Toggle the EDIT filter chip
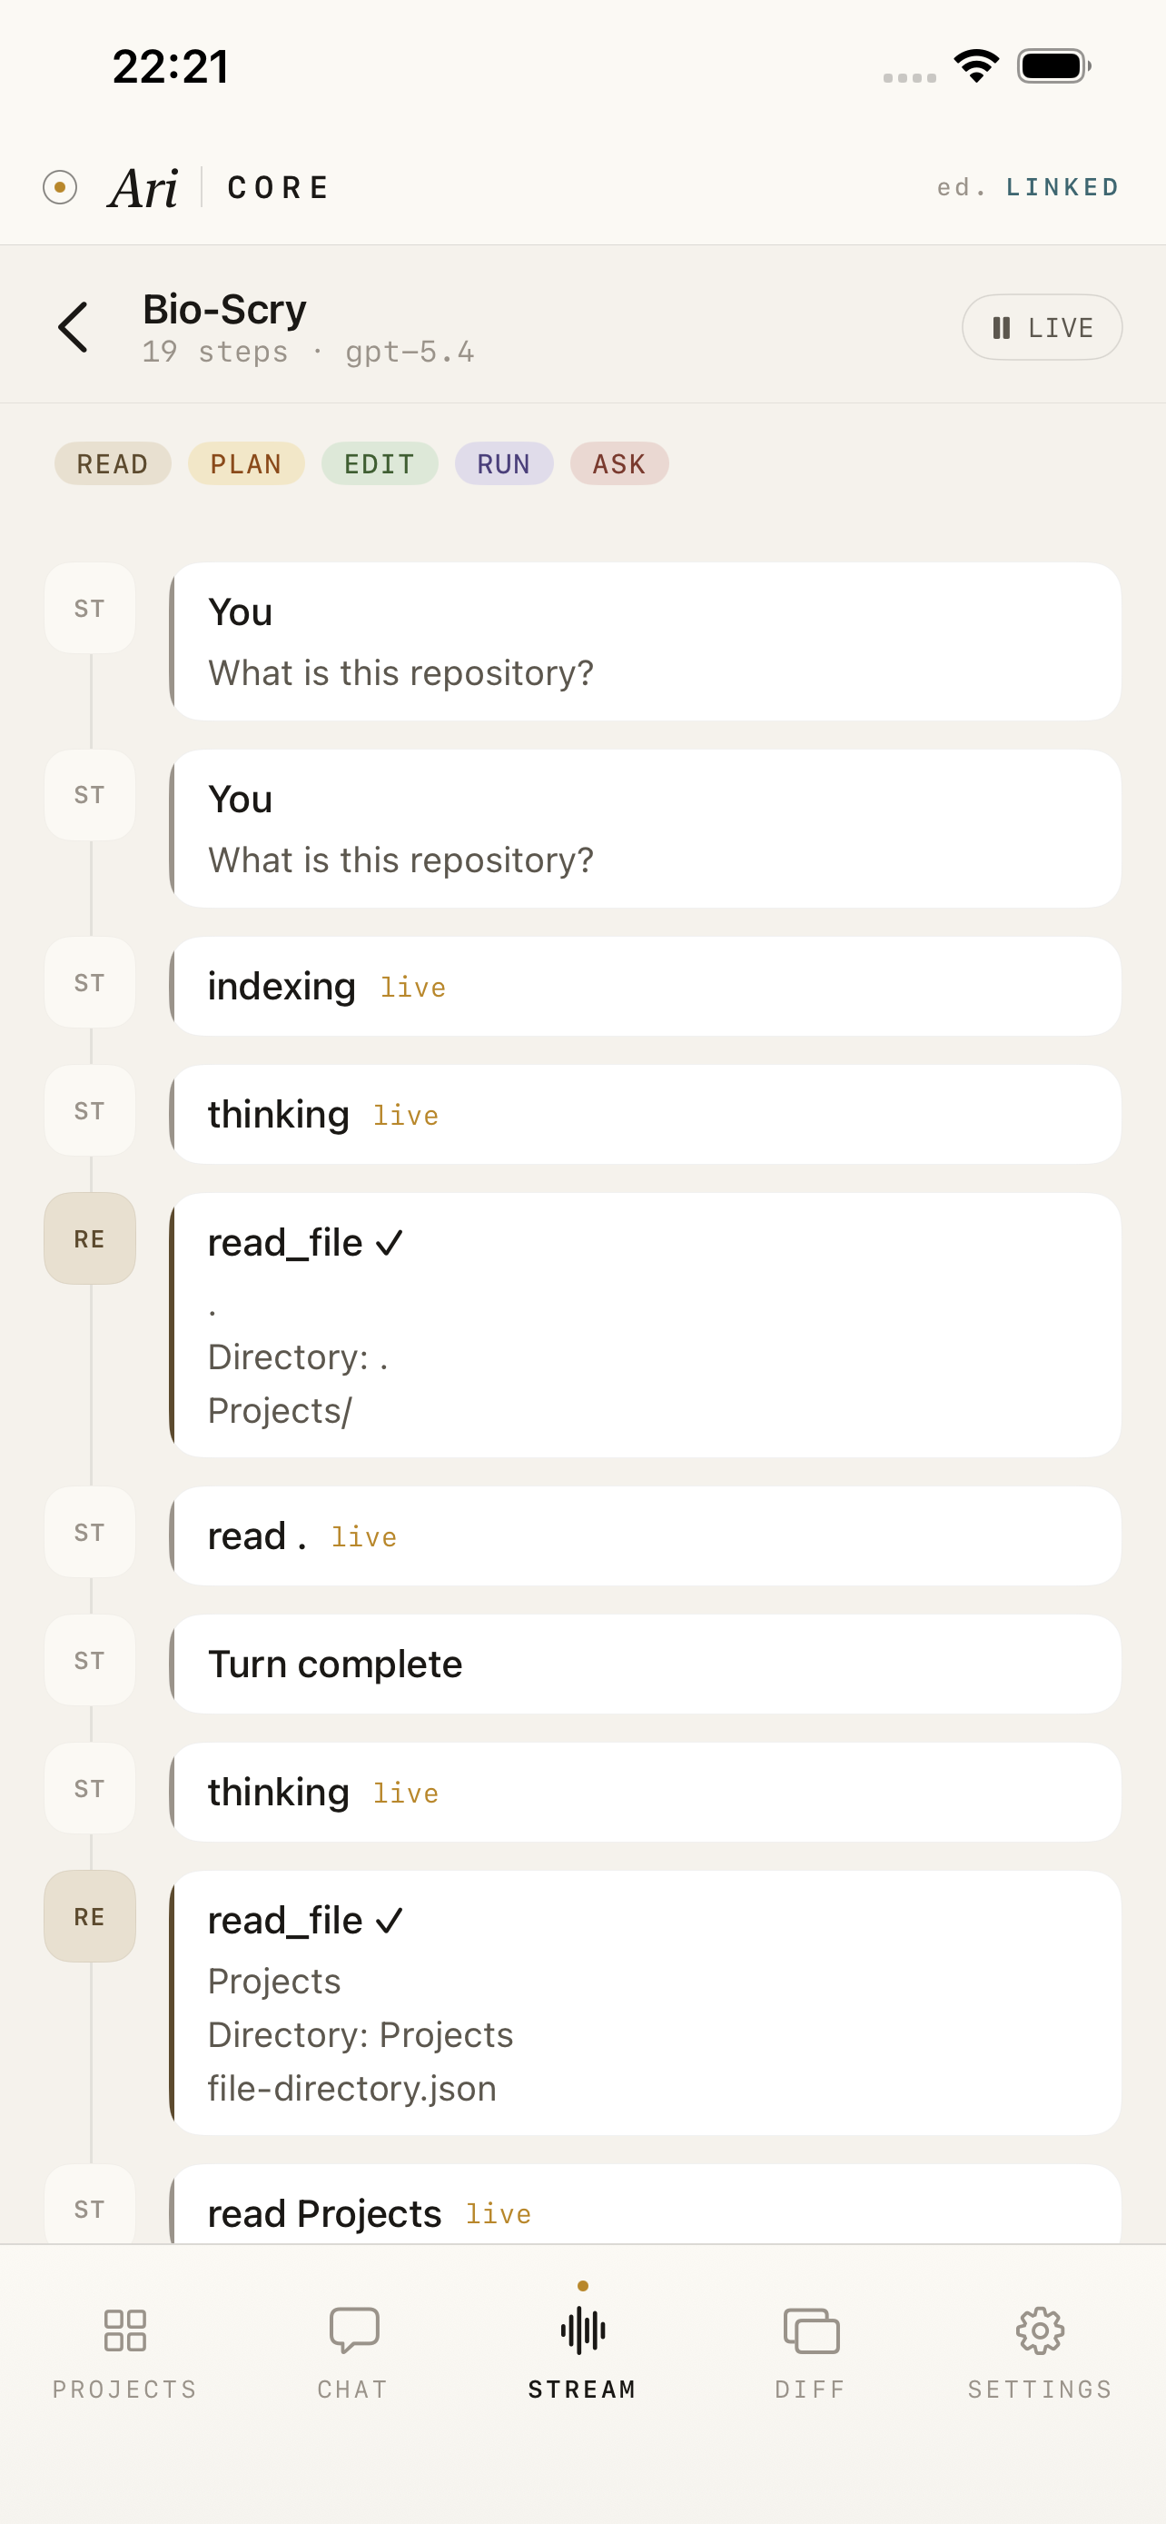The image size is (1166, 2524). tap(379, 463)
